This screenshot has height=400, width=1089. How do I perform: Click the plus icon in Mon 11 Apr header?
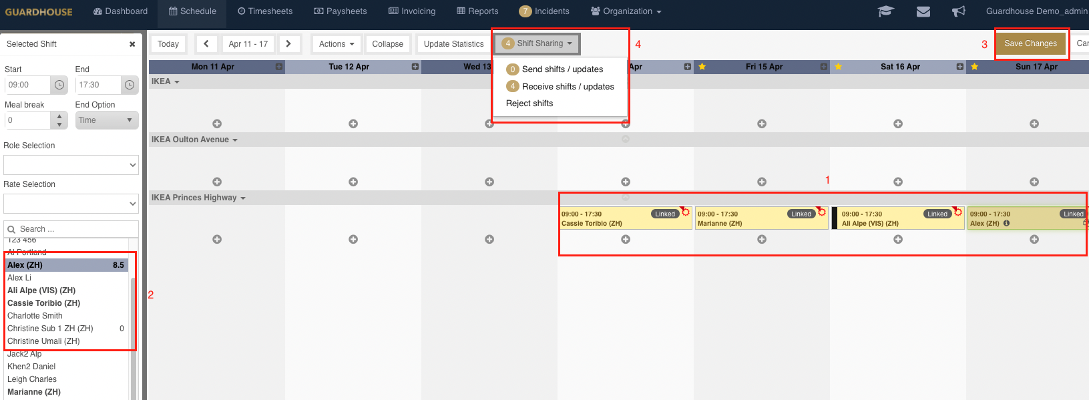pos(279,67)
